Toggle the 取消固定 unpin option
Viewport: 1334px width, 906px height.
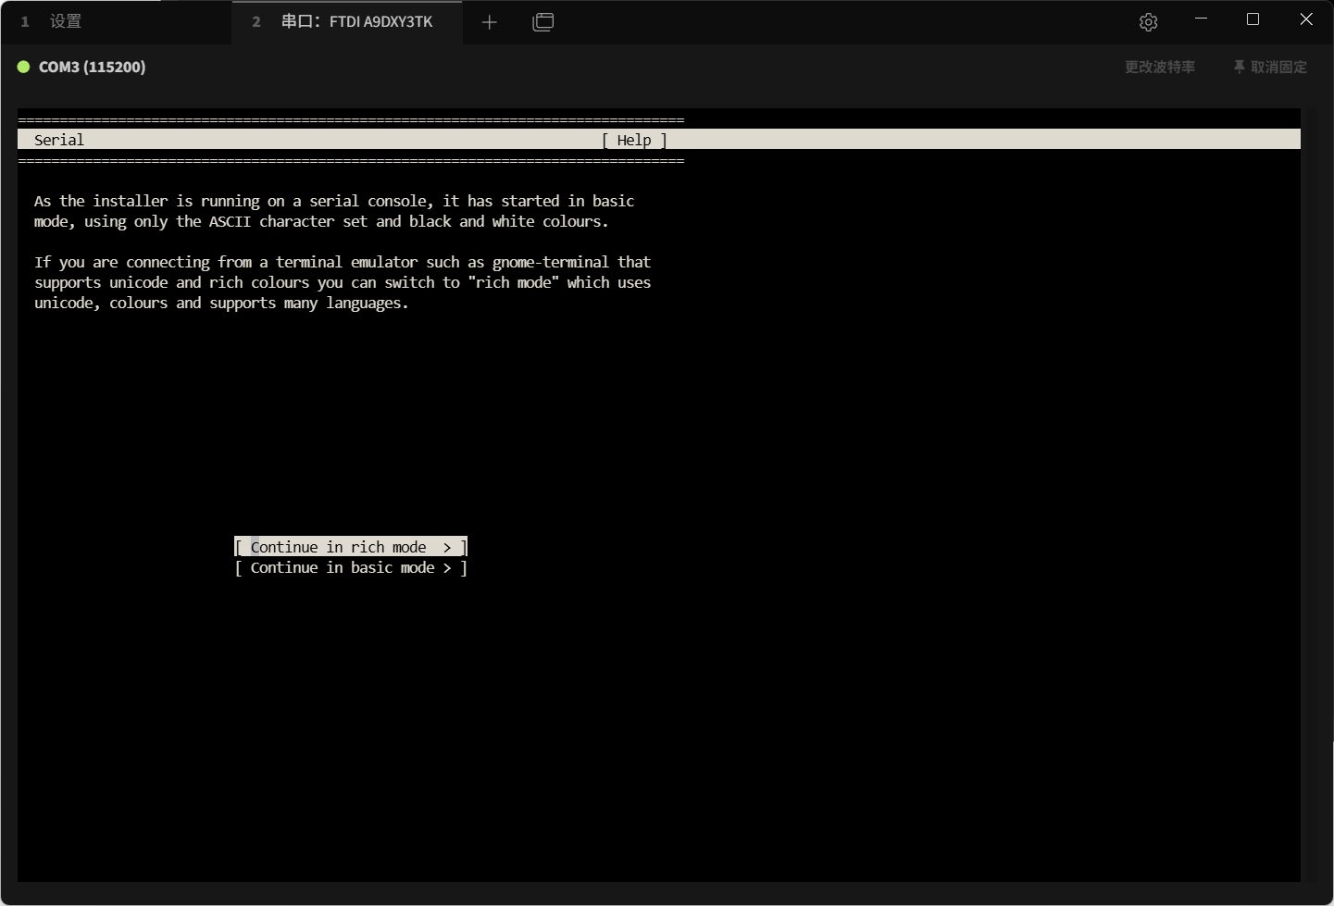pos(1278,67)
